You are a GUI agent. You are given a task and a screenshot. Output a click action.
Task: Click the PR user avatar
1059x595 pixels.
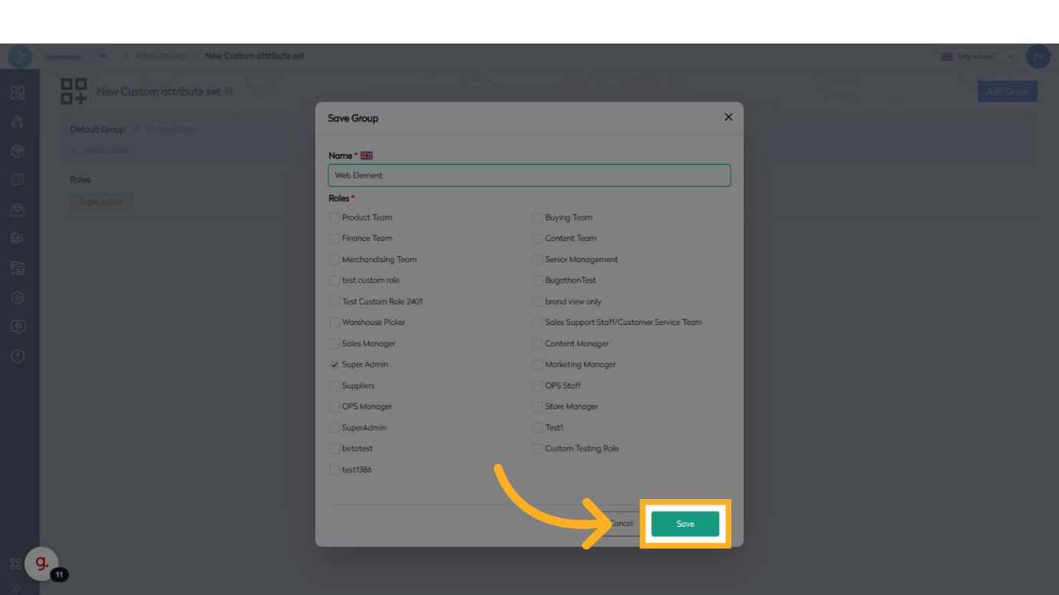click(1038, 57)
